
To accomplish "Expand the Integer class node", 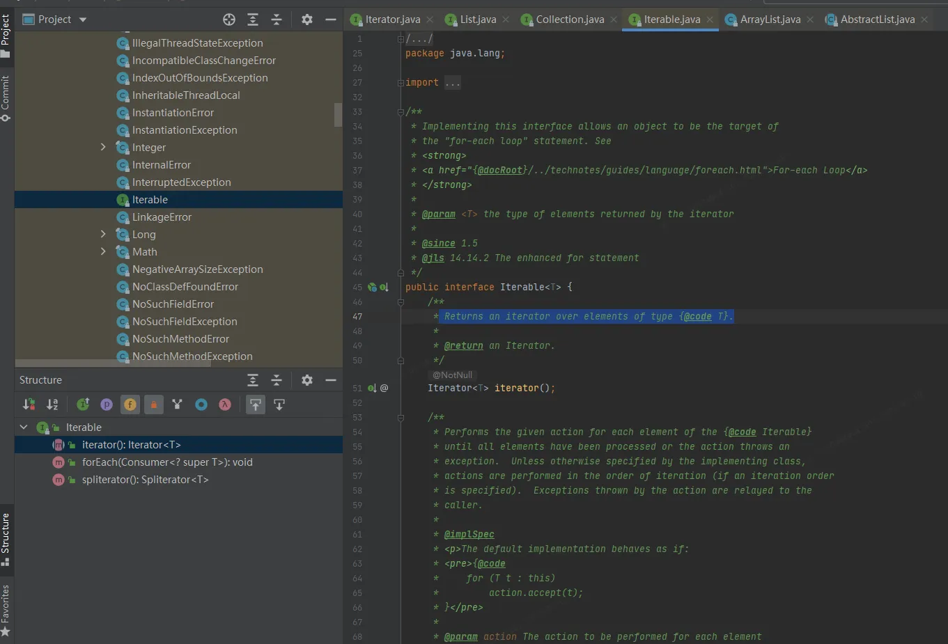I will pyautogui.click(x=103, y=147).
